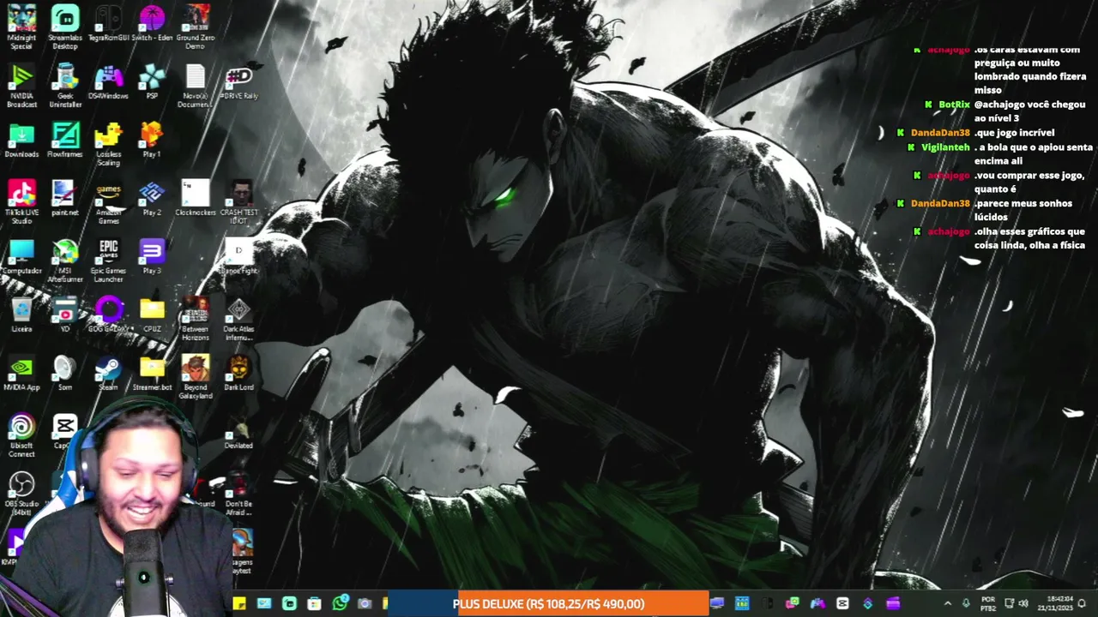Open paint.net from the desktop
The height and width of the screenshot is (617, 1098).
pos(65,199)
